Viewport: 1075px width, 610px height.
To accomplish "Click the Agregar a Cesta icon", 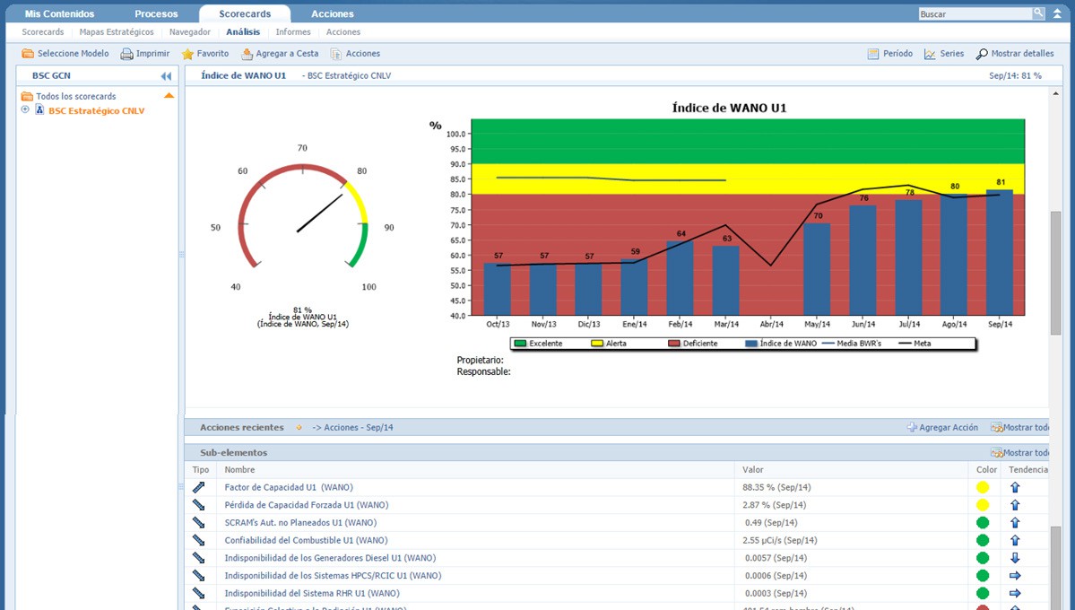I will click(247, 54).
